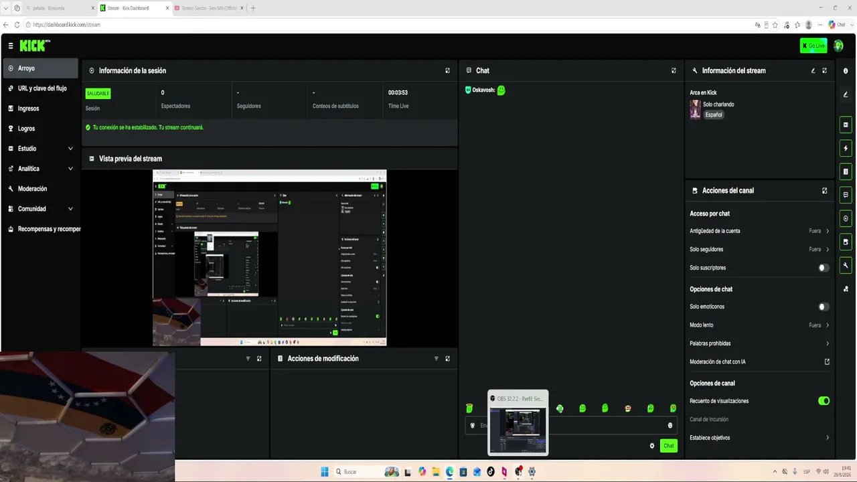
Task: Toggle Solo emoticonos switch
Action: (824, 307)
